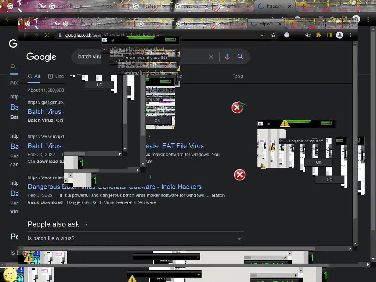Screen dimensions: 376x282
Task: Open the WE extension in the toolbar
Action: click(308, 35)
